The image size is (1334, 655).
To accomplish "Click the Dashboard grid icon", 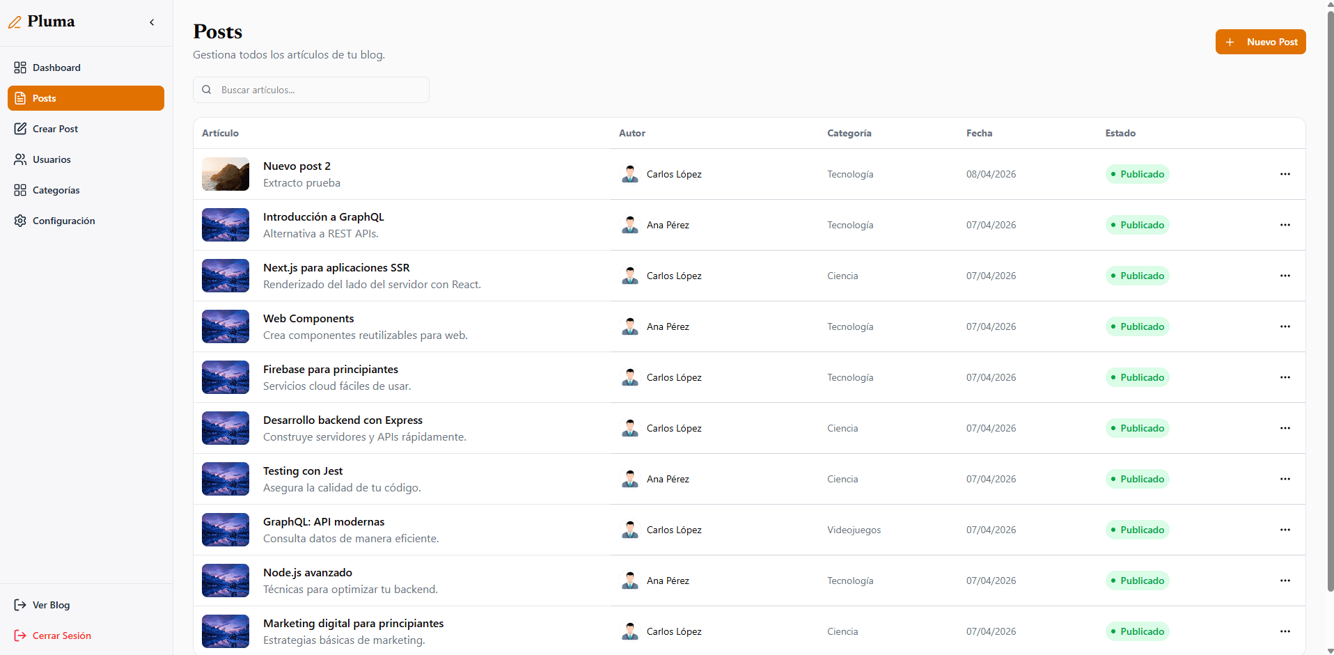I will point(20,68).
